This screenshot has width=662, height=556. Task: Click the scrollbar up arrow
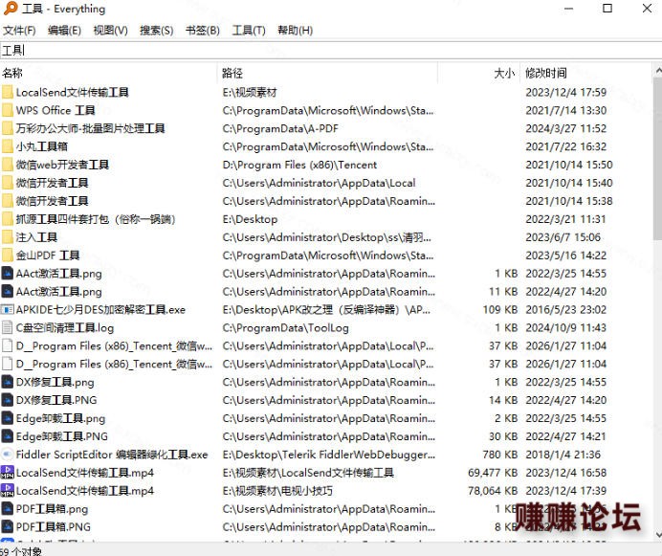657,71
